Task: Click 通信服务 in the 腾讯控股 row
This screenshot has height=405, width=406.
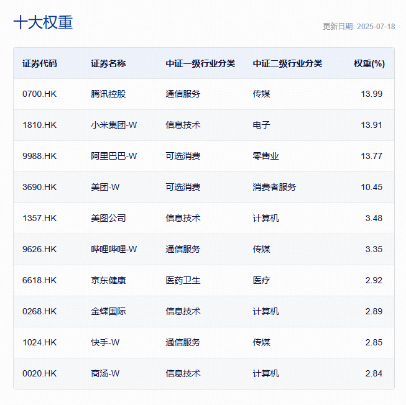Action: point(183,94)
